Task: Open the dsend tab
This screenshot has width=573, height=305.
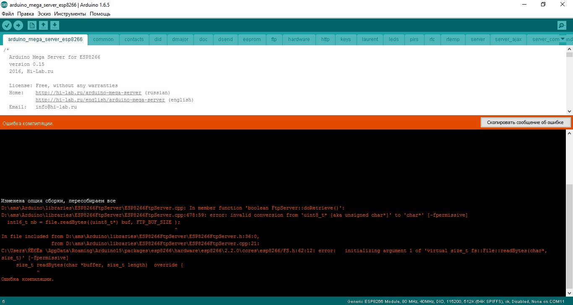Action: tap(226, 39)
